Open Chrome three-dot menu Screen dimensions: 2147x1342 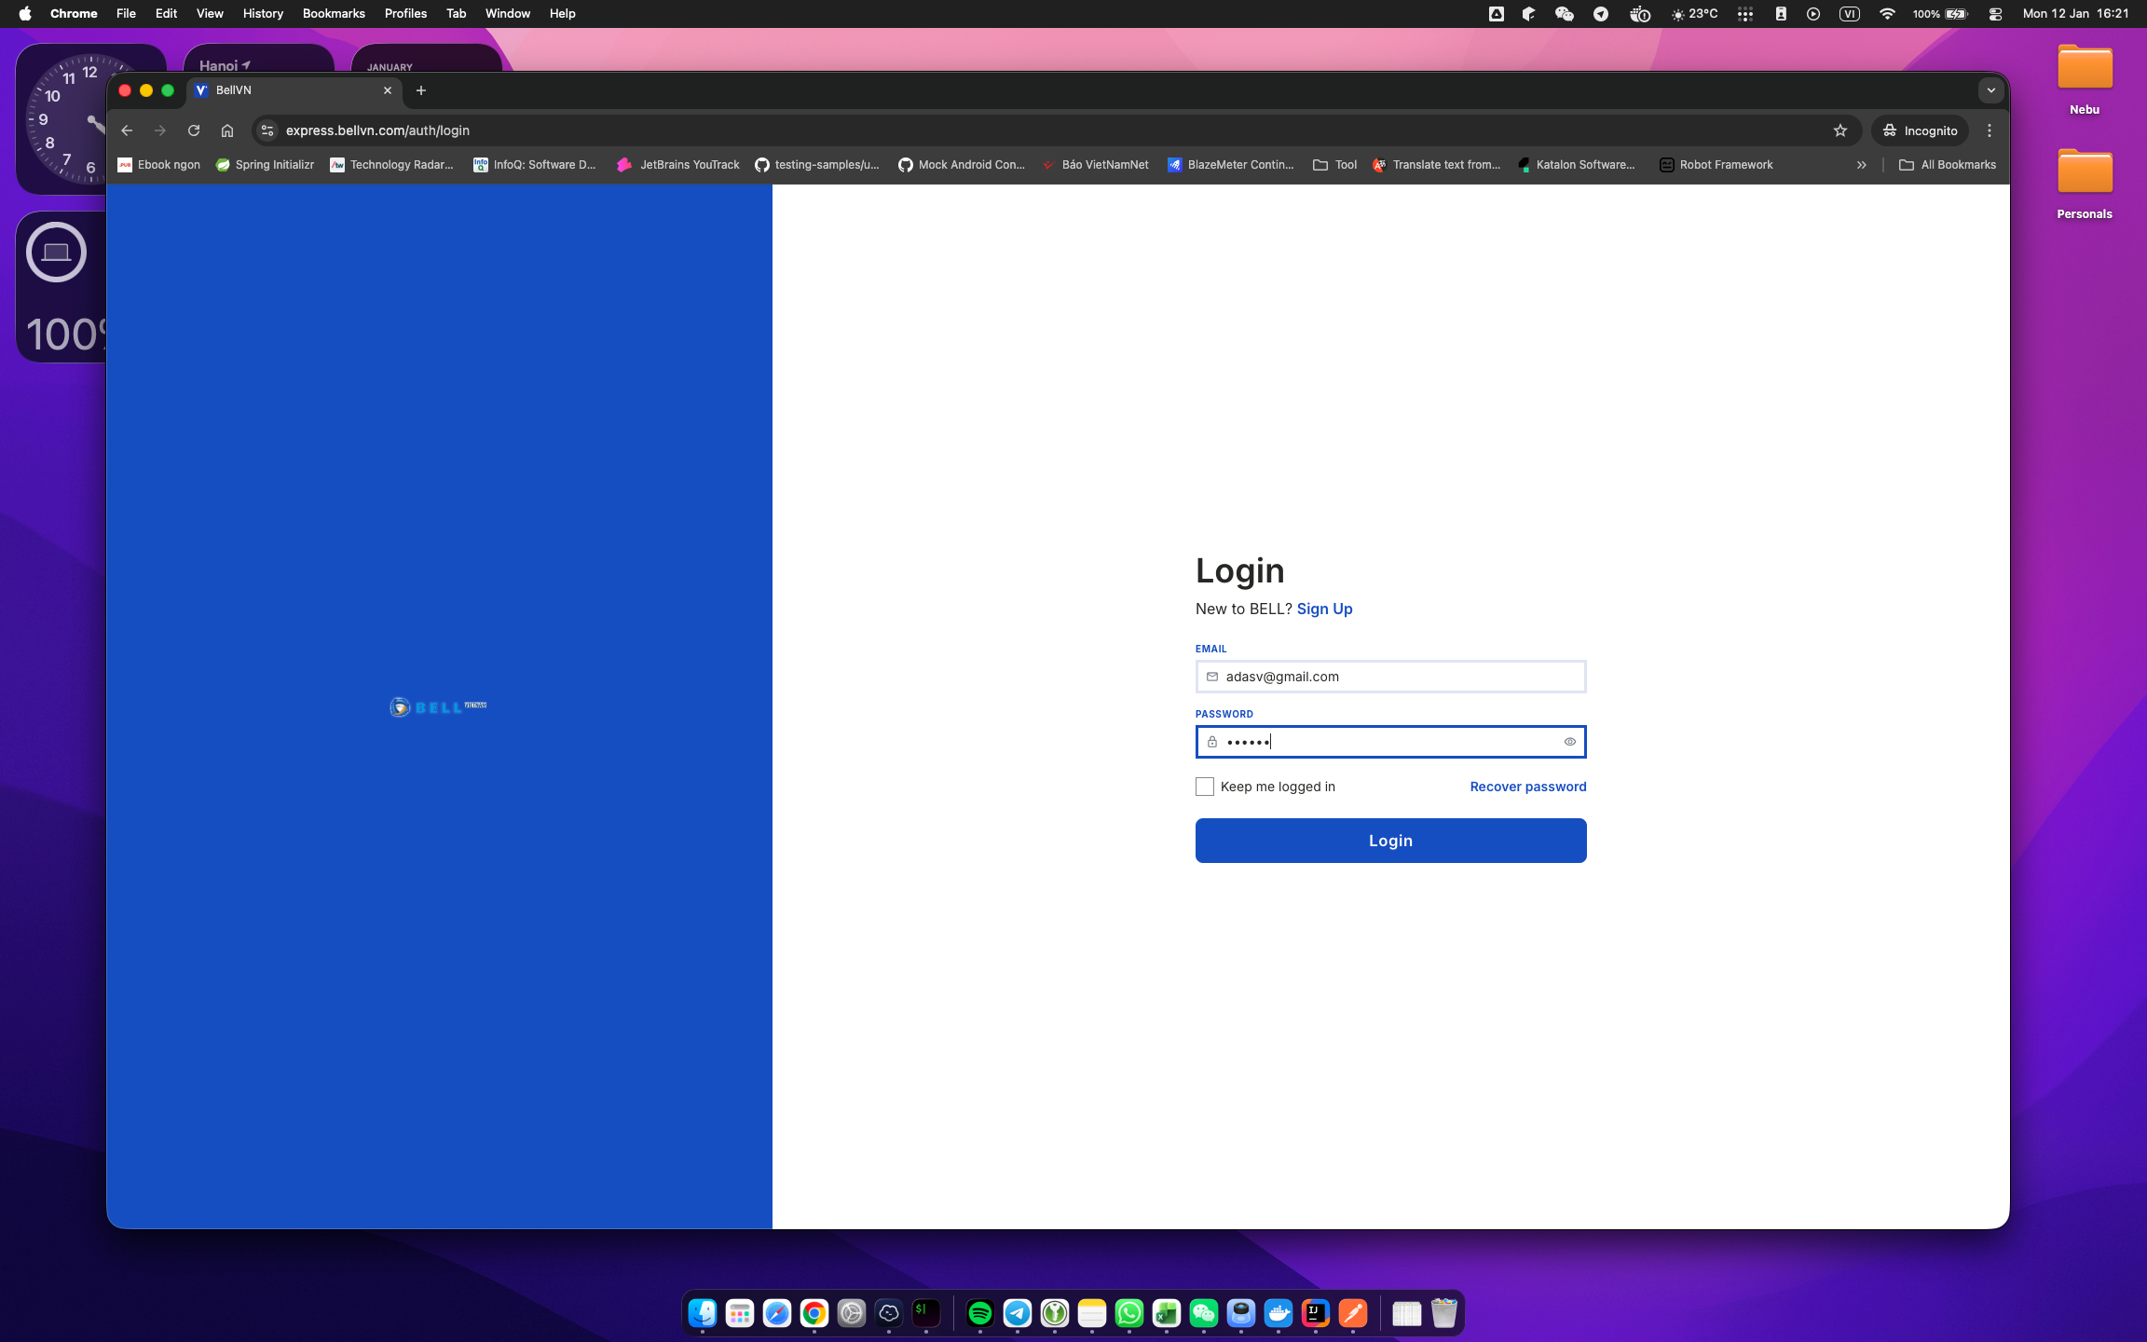pos(1990,130)
